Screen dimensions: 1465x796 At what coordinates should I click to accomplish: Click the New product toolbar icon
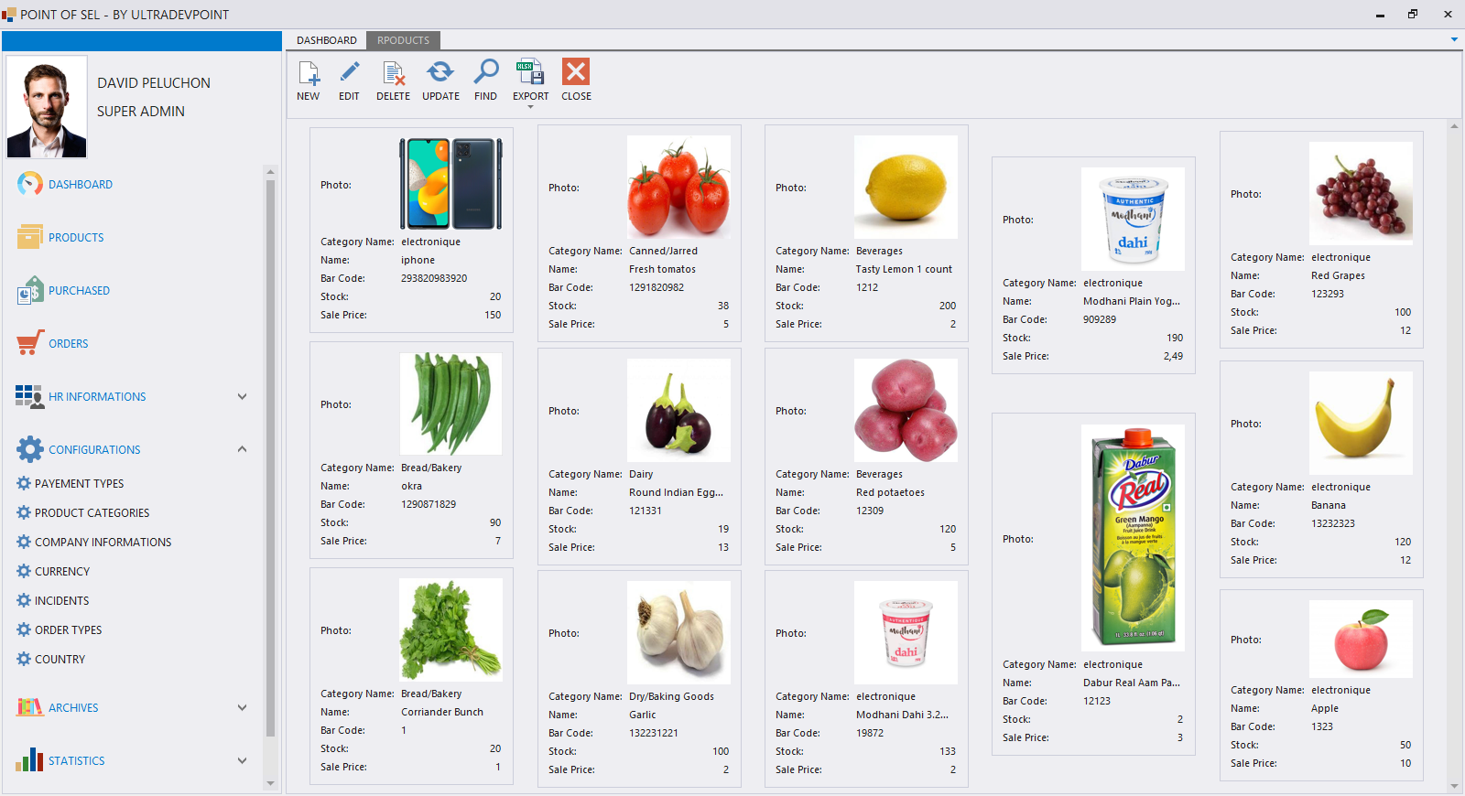tap(309, 72)
